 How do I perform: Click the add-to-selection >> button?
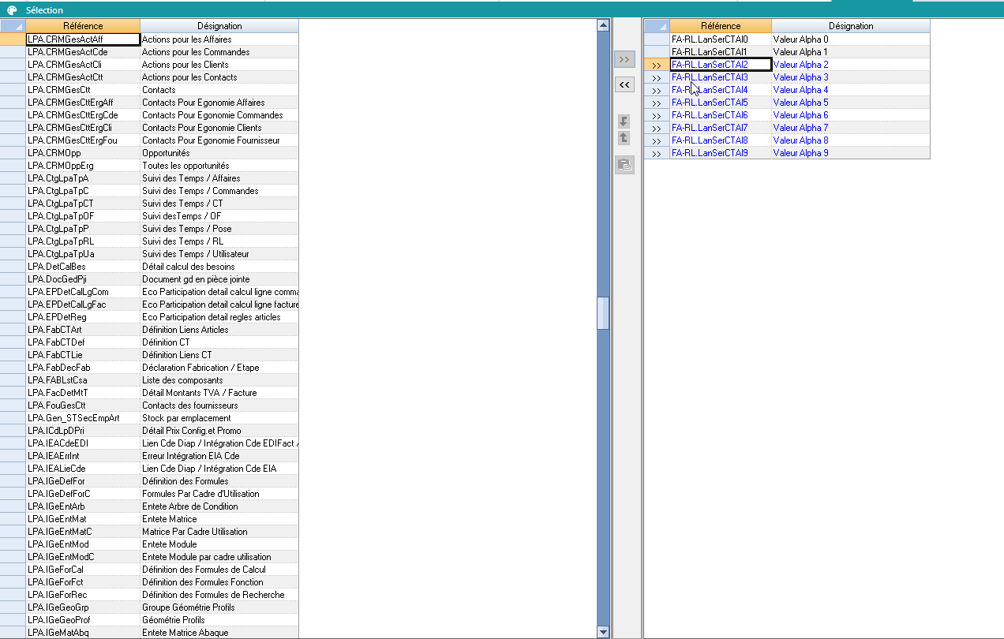click(624, 59)
